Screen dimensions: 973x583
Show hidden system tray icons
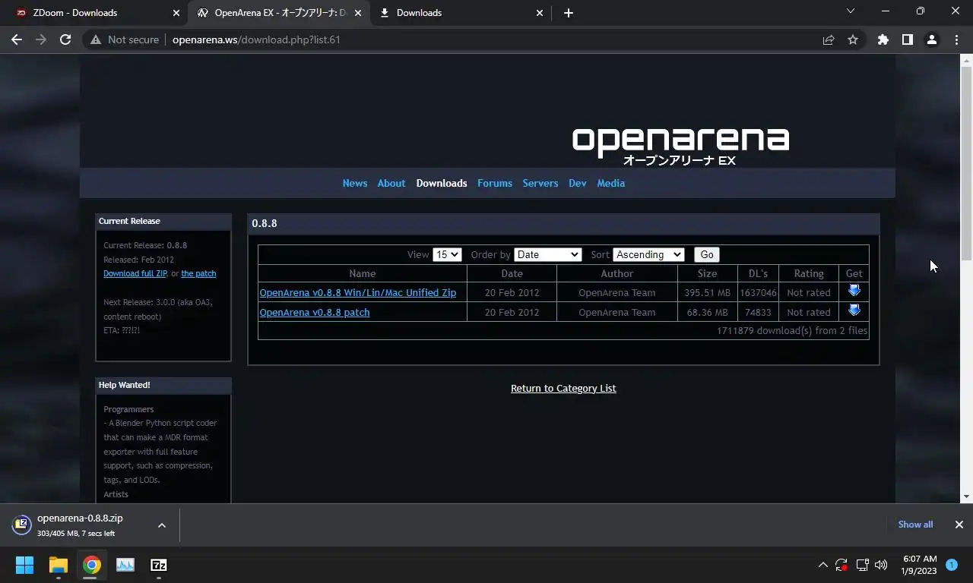[x=822, y=565]
